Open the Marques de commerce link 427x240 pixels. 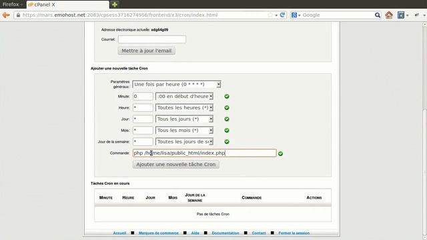pyautogui.click(x=159, y=233)
